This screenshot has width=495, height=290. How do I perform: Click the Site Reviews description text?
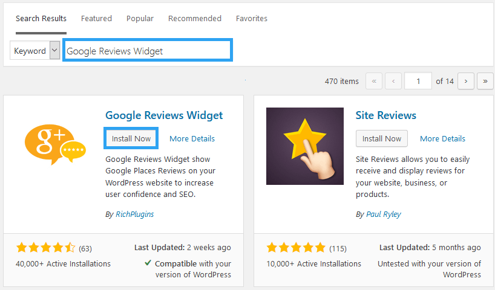pyautogui.click(x=413, y=176)
